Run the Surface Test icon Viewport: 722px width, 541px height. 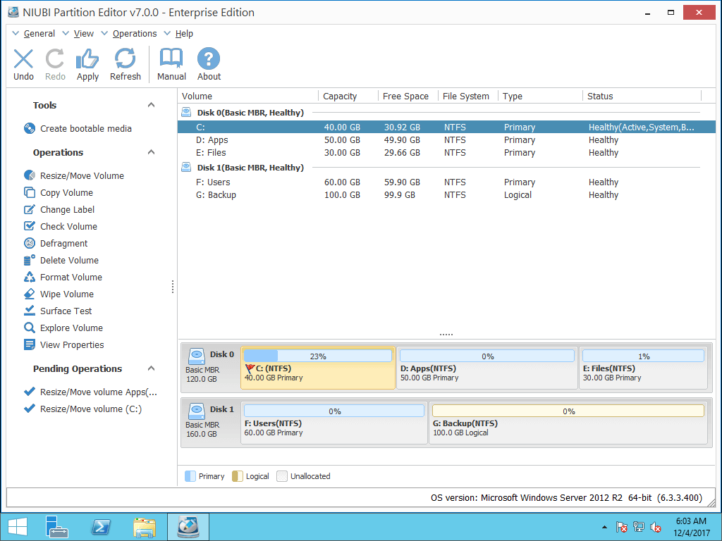click(x=30, y=311)
